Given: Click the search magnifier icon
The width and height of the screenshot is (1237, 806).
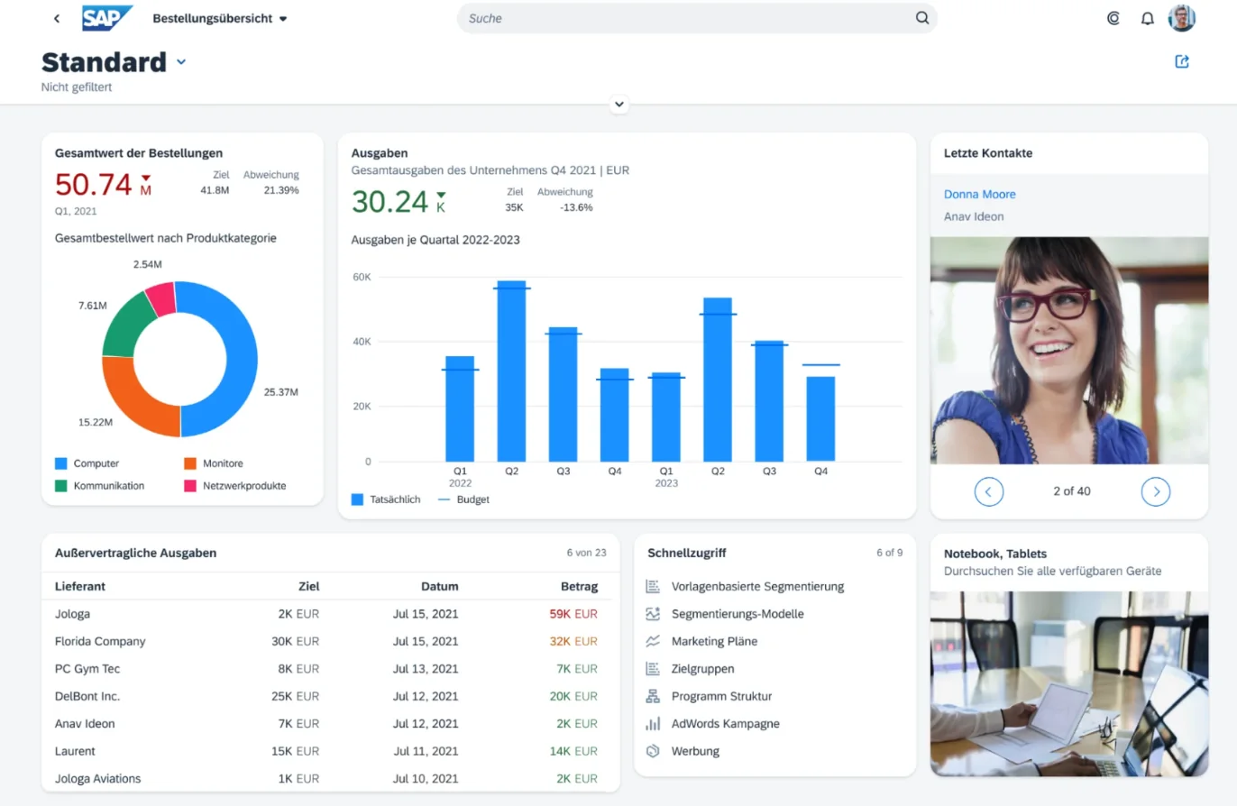Looking at the screenshot, I should click(921, 18).
